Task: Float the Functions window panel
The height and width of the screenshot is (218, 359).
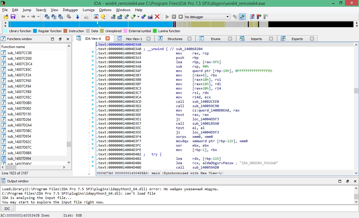Action: pyautogui.click(x=60, y=39)
